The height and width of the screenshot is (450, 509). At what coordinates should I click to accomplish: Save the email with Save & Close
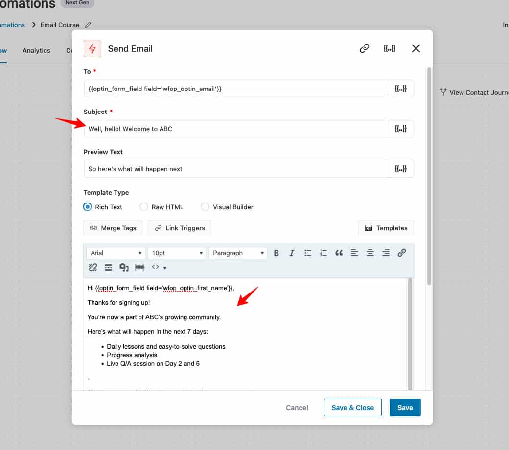click(x=352, y=407)
